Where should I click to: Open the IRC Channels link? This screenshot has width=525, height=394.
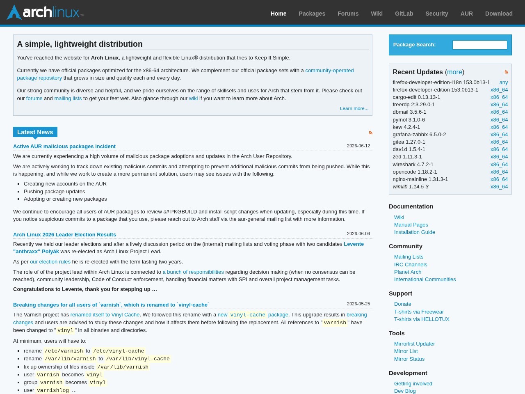411,265
